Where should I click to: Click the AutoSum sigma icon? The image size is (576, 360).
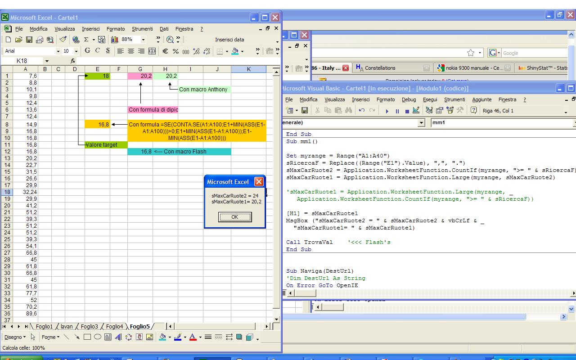tap(86, 40)
